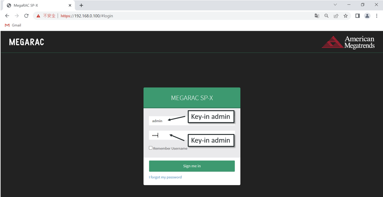
Task: Click the I forgot my password link
Action: 165,177
